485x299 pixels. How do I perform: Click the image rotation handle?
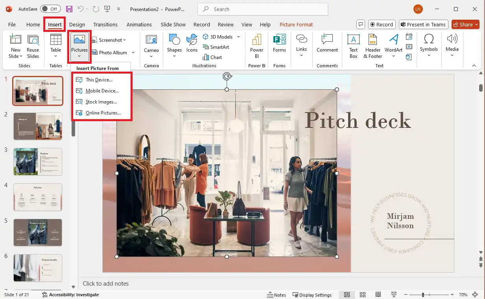(x=227, y=76)
